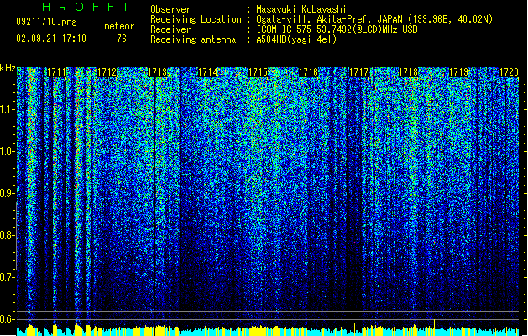Click the 1719 time marker
528x336 pixels.
(458, 72)
